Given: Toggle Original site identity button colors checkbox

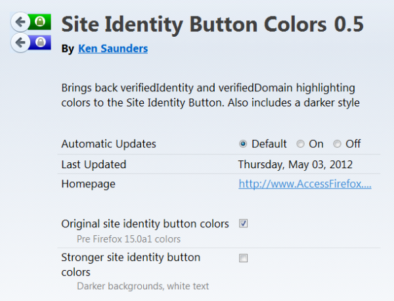Looking at the screenshot, I should 244,223.
